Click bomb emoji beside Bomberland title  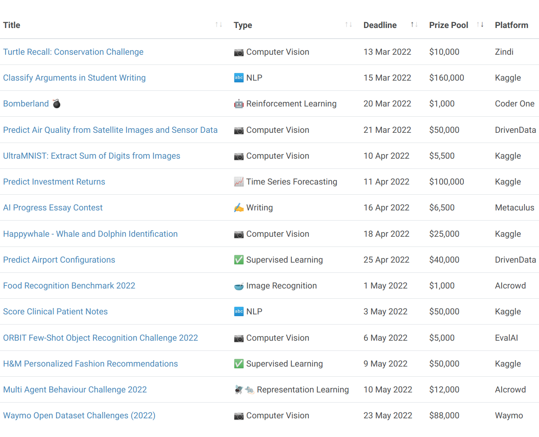[56, 104]
